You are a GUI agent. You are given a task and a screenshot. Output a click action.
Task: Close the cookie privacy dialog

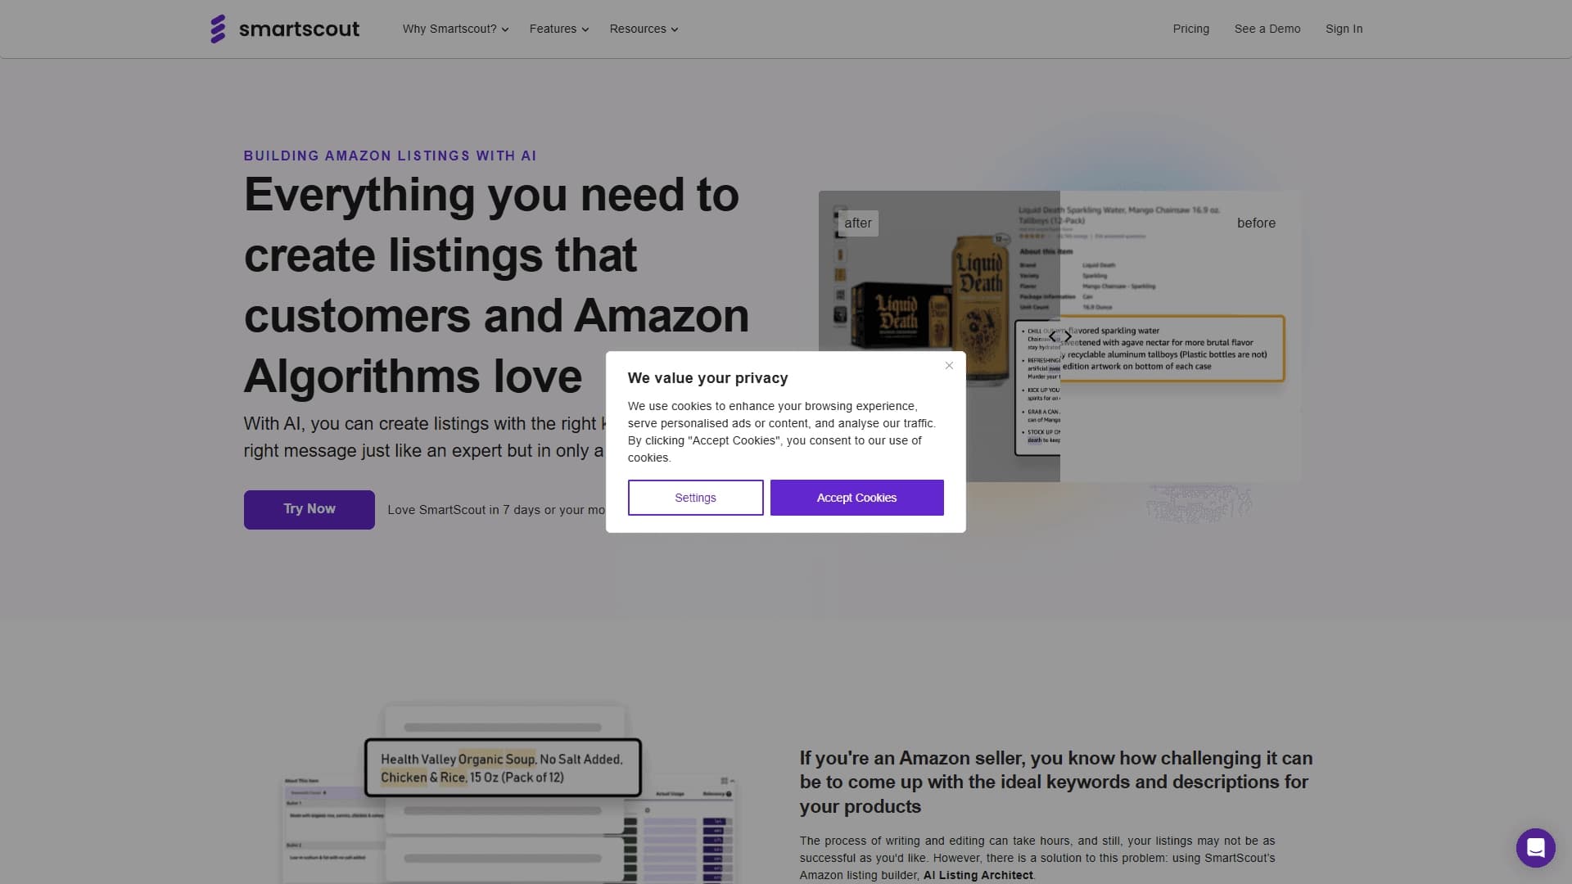tap(949, 366)
